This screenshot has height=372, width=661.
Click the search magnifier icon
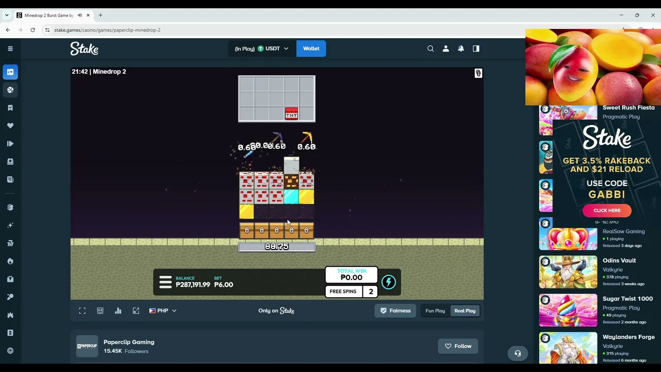click(x=431, y=49)
